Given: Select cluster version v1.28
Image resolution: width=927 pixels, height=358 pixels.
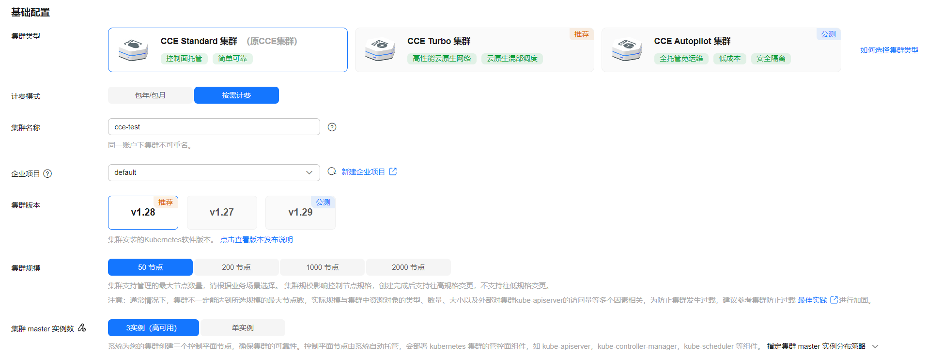Looking at the screenshot, I should point(143,213).
